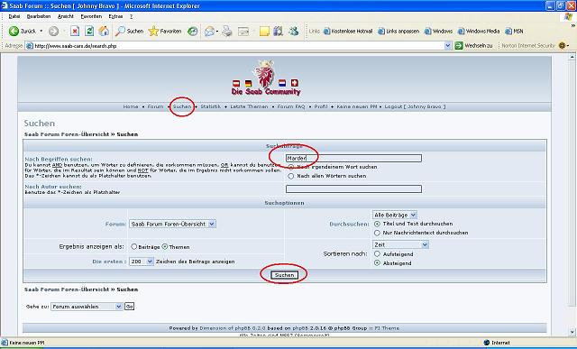This screenshot has height=349, width=577.
Task: Click the Go button beside Gehe zu
Action: point(129,307)
